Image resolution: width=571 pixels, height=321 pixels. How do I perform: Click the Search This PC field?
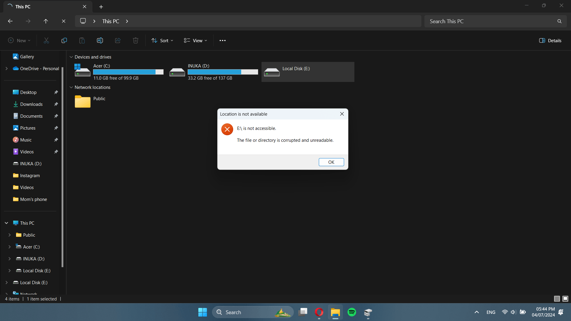(495, 21)
